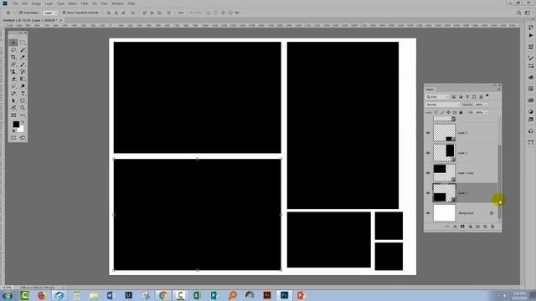Select the Horizontal Type tool
The height and width of the screenshot is (301, 536).
pyautogui.click(x=23, y=93)
